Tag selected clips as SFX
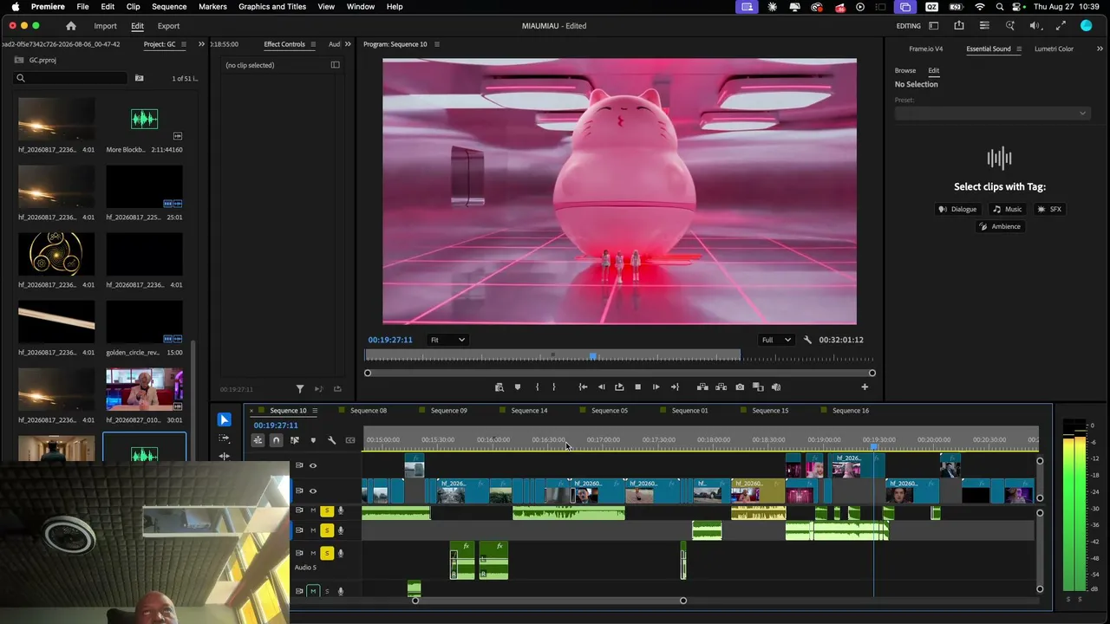This screenshot has height=624, width=1110. click(x=1049, y=209)
